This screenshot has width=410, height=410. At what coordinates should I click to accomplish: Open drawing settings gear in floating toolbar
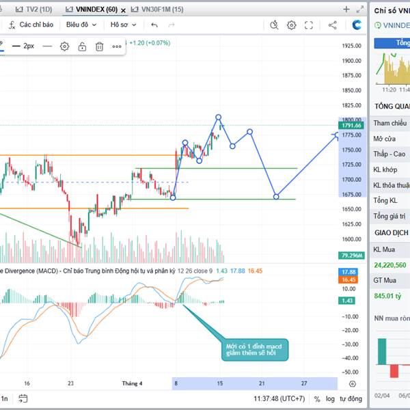pos(64,46)
